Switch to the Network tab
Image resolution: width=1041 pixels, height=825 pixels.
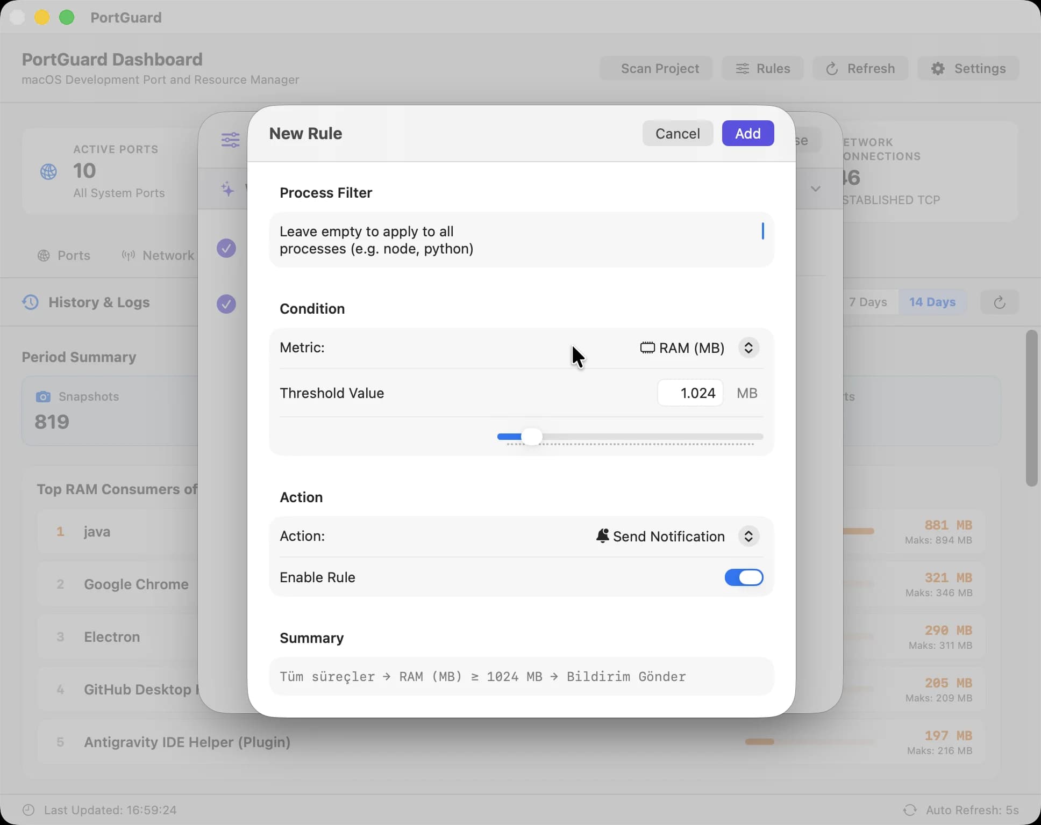158,256
